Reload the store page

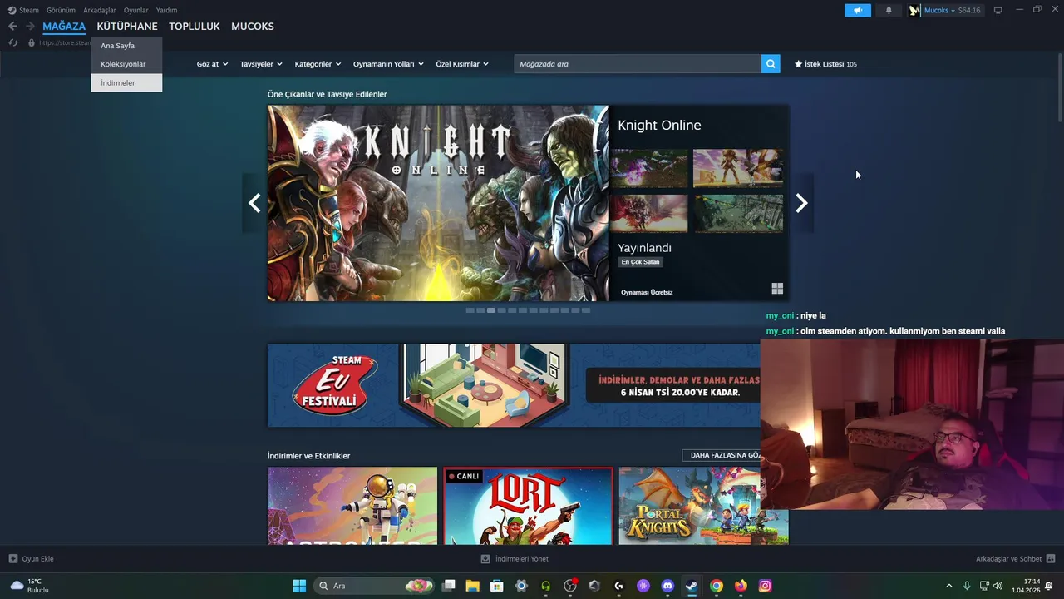pyautogui.click(x=13, y=42)
